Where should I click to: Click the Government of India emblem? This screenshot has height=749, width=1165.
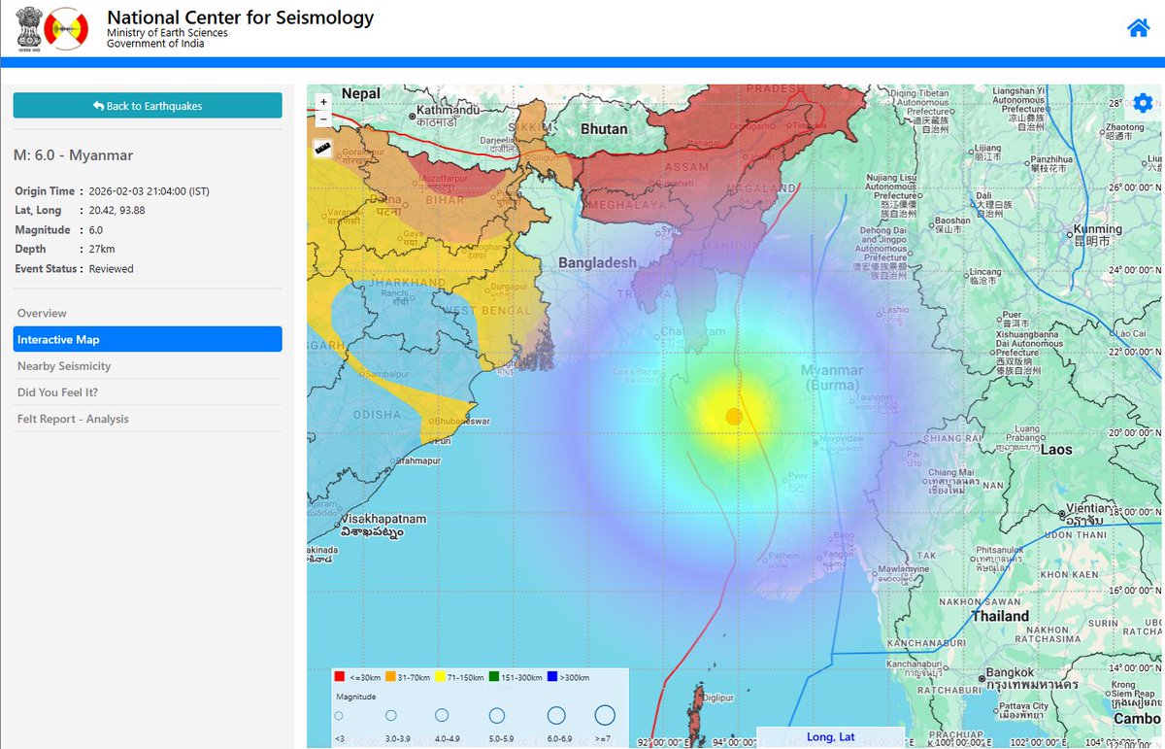point(31,28)
